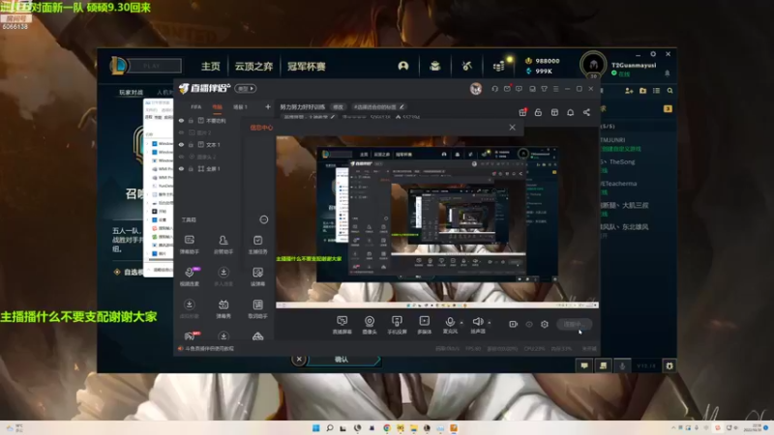Viewport: 774px width, 435px height.
Task: Toggle lock on 全屏1 source
Action: click(191, 168)
